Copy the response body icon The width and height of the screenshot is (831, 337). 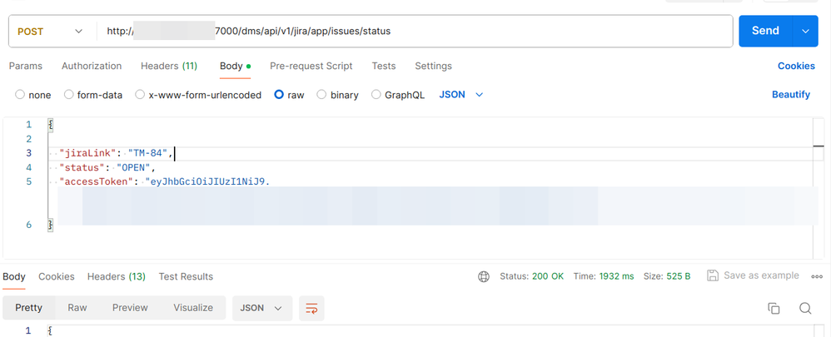tap(774, 309)
